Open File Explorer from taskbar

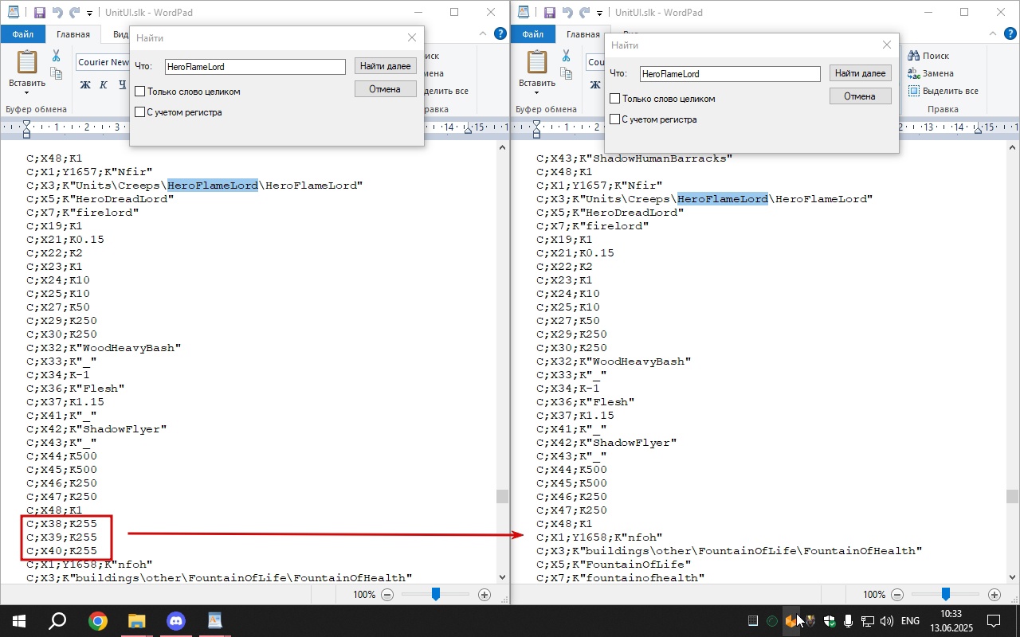(136, 621)
